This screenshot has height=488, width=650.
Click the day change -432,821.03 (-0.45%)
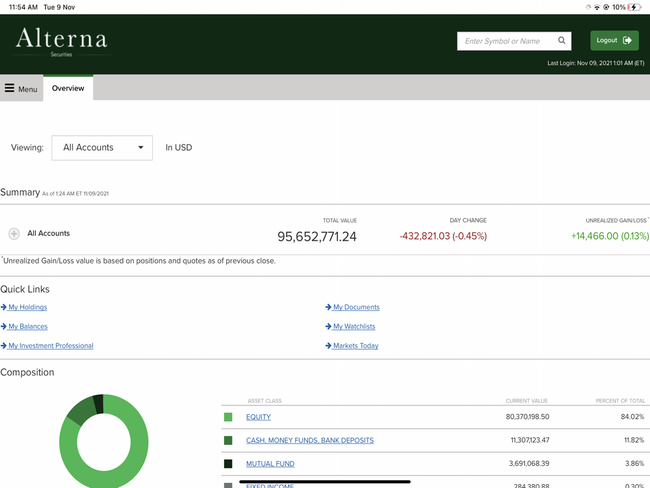click(x=443, y=236)
